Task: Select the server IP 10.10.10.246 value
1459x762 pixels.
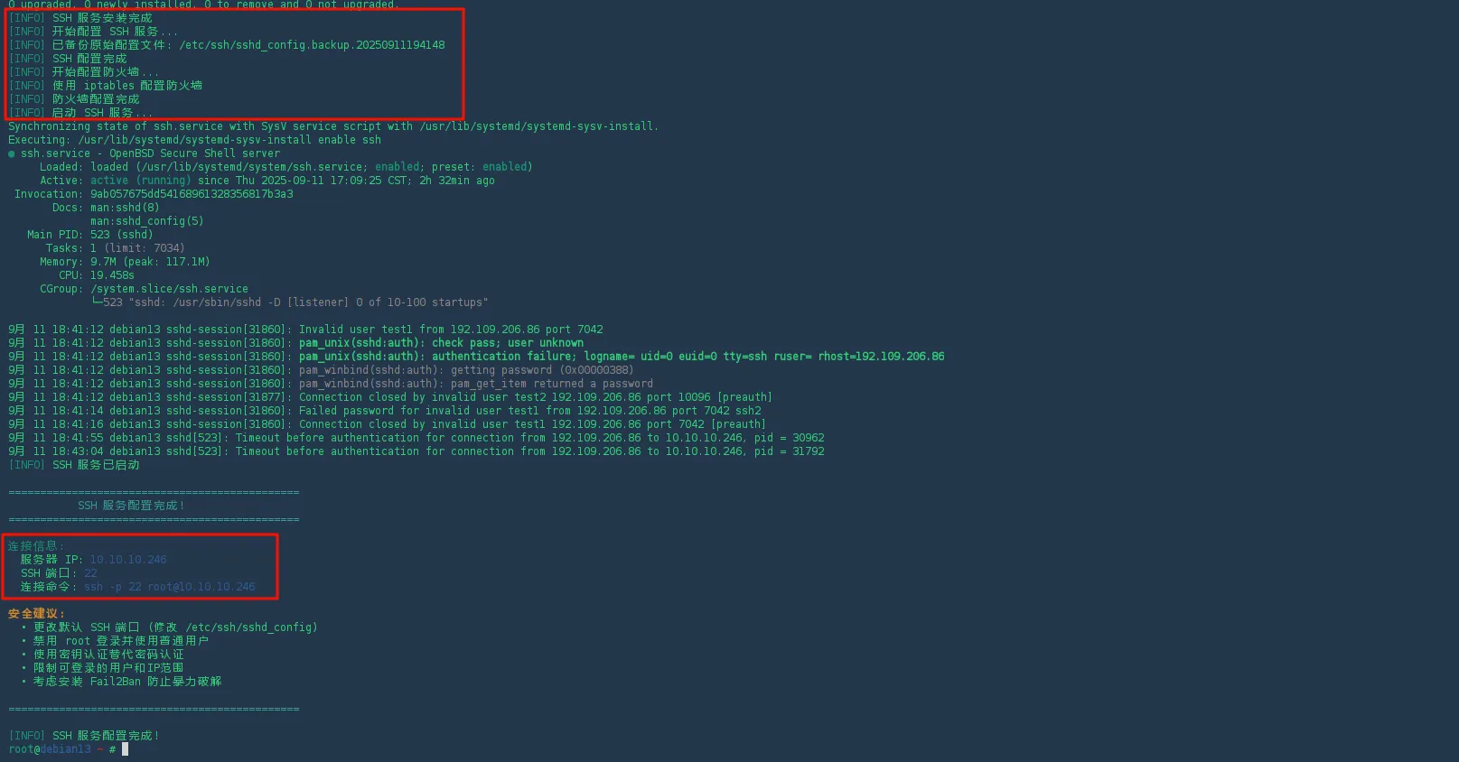Action: pos(128,560)
